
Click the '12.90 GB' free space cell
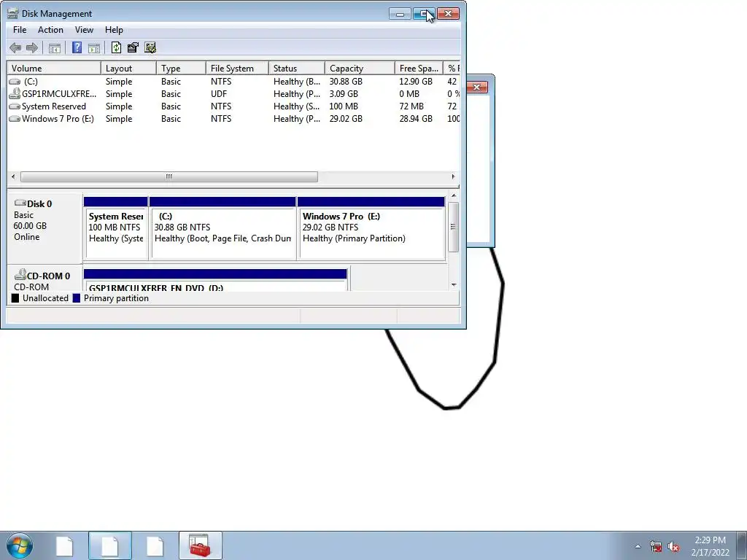tap(416, 82)
